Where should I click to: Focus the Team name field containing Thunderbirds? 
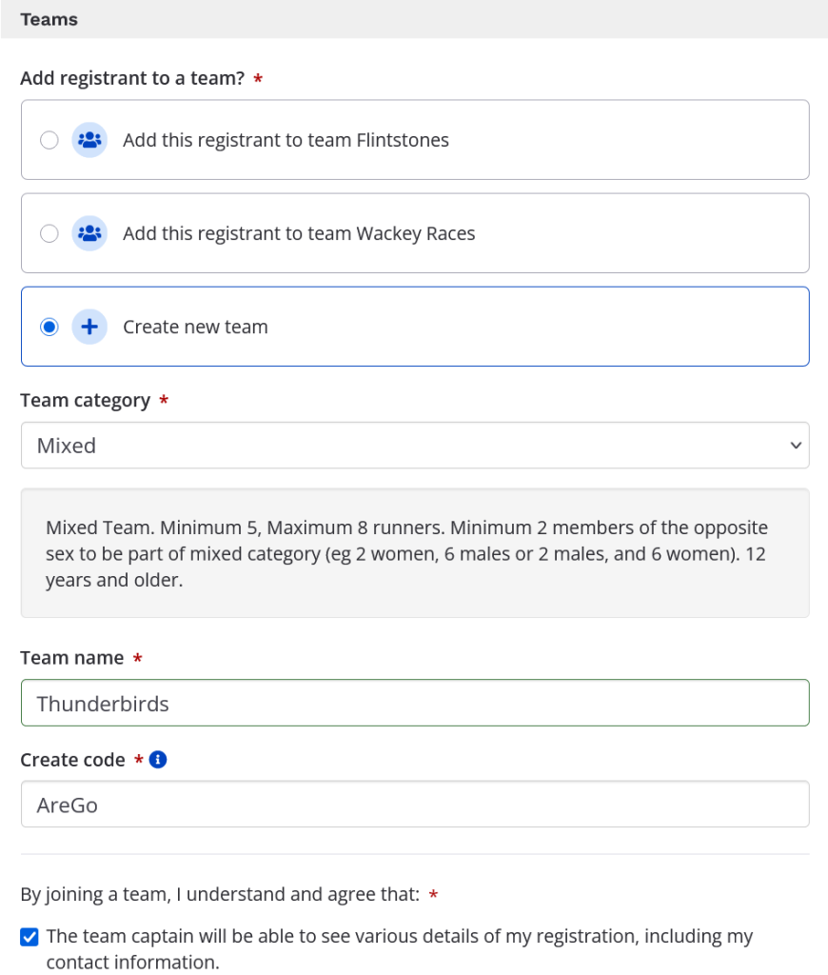pyautogui.click(x=415, y=704)
